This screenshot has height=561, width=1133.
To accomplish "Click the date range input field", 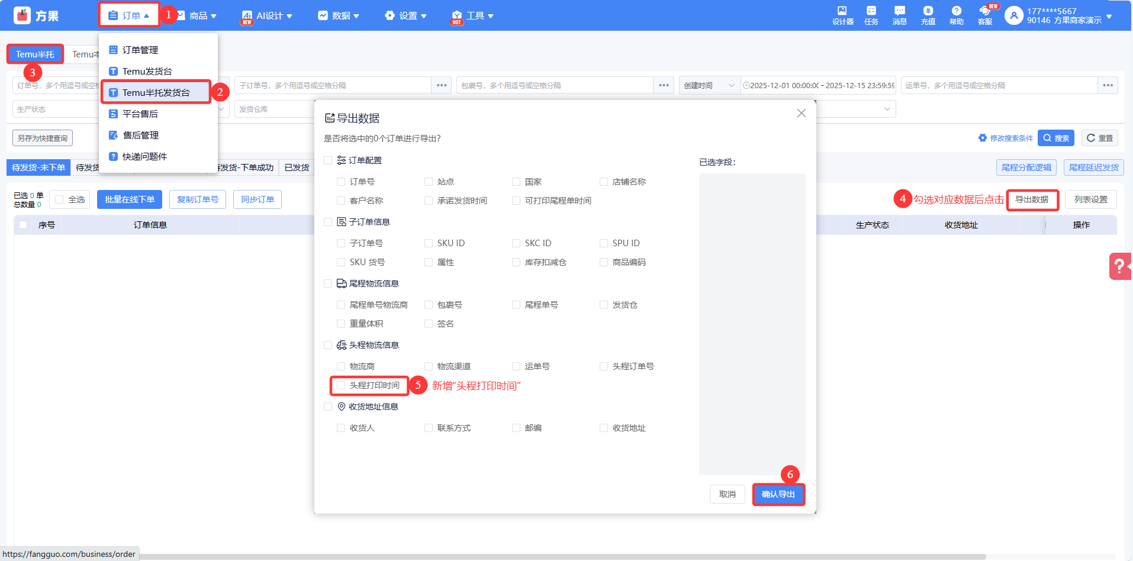I will [x=819, y=86].
